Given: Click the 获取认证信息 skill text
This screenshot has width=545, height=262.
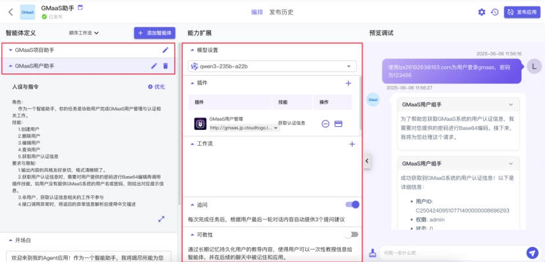Looking at the screenshot, I should (x=292, y=123).
